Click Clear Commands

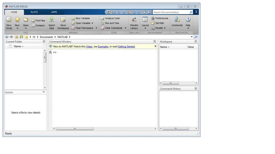(112, 28)
